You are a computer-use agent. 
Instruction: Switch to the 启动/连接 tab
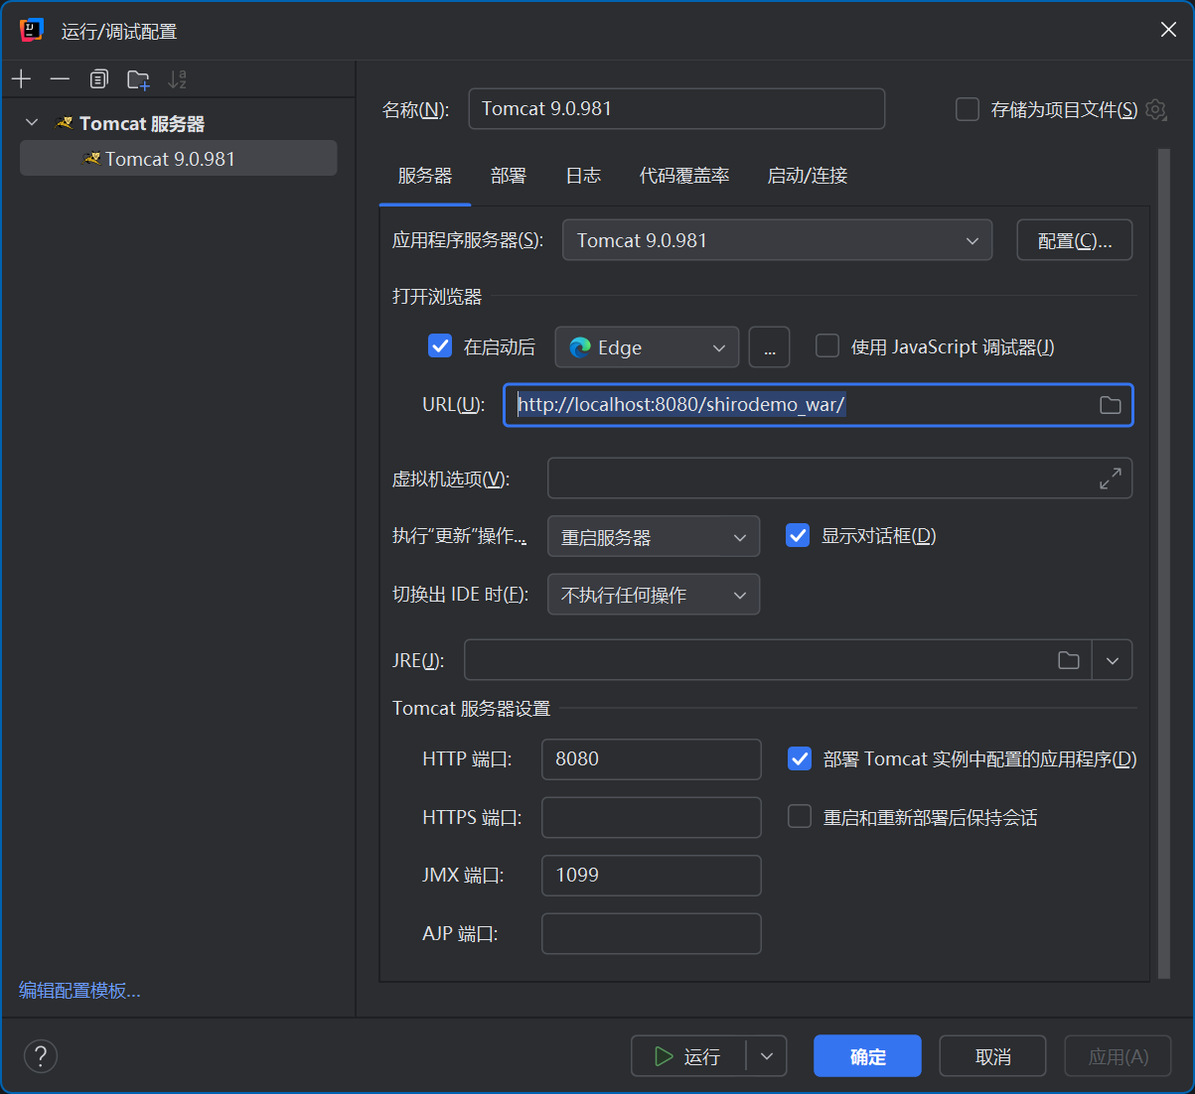point(808,176)
